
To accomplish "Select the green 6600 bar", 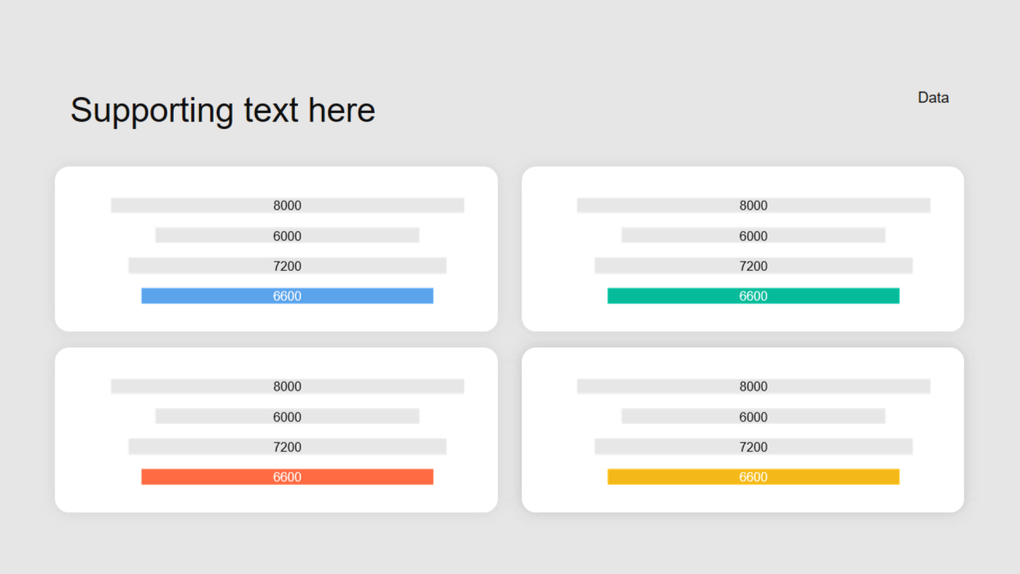I will point(753,296).
